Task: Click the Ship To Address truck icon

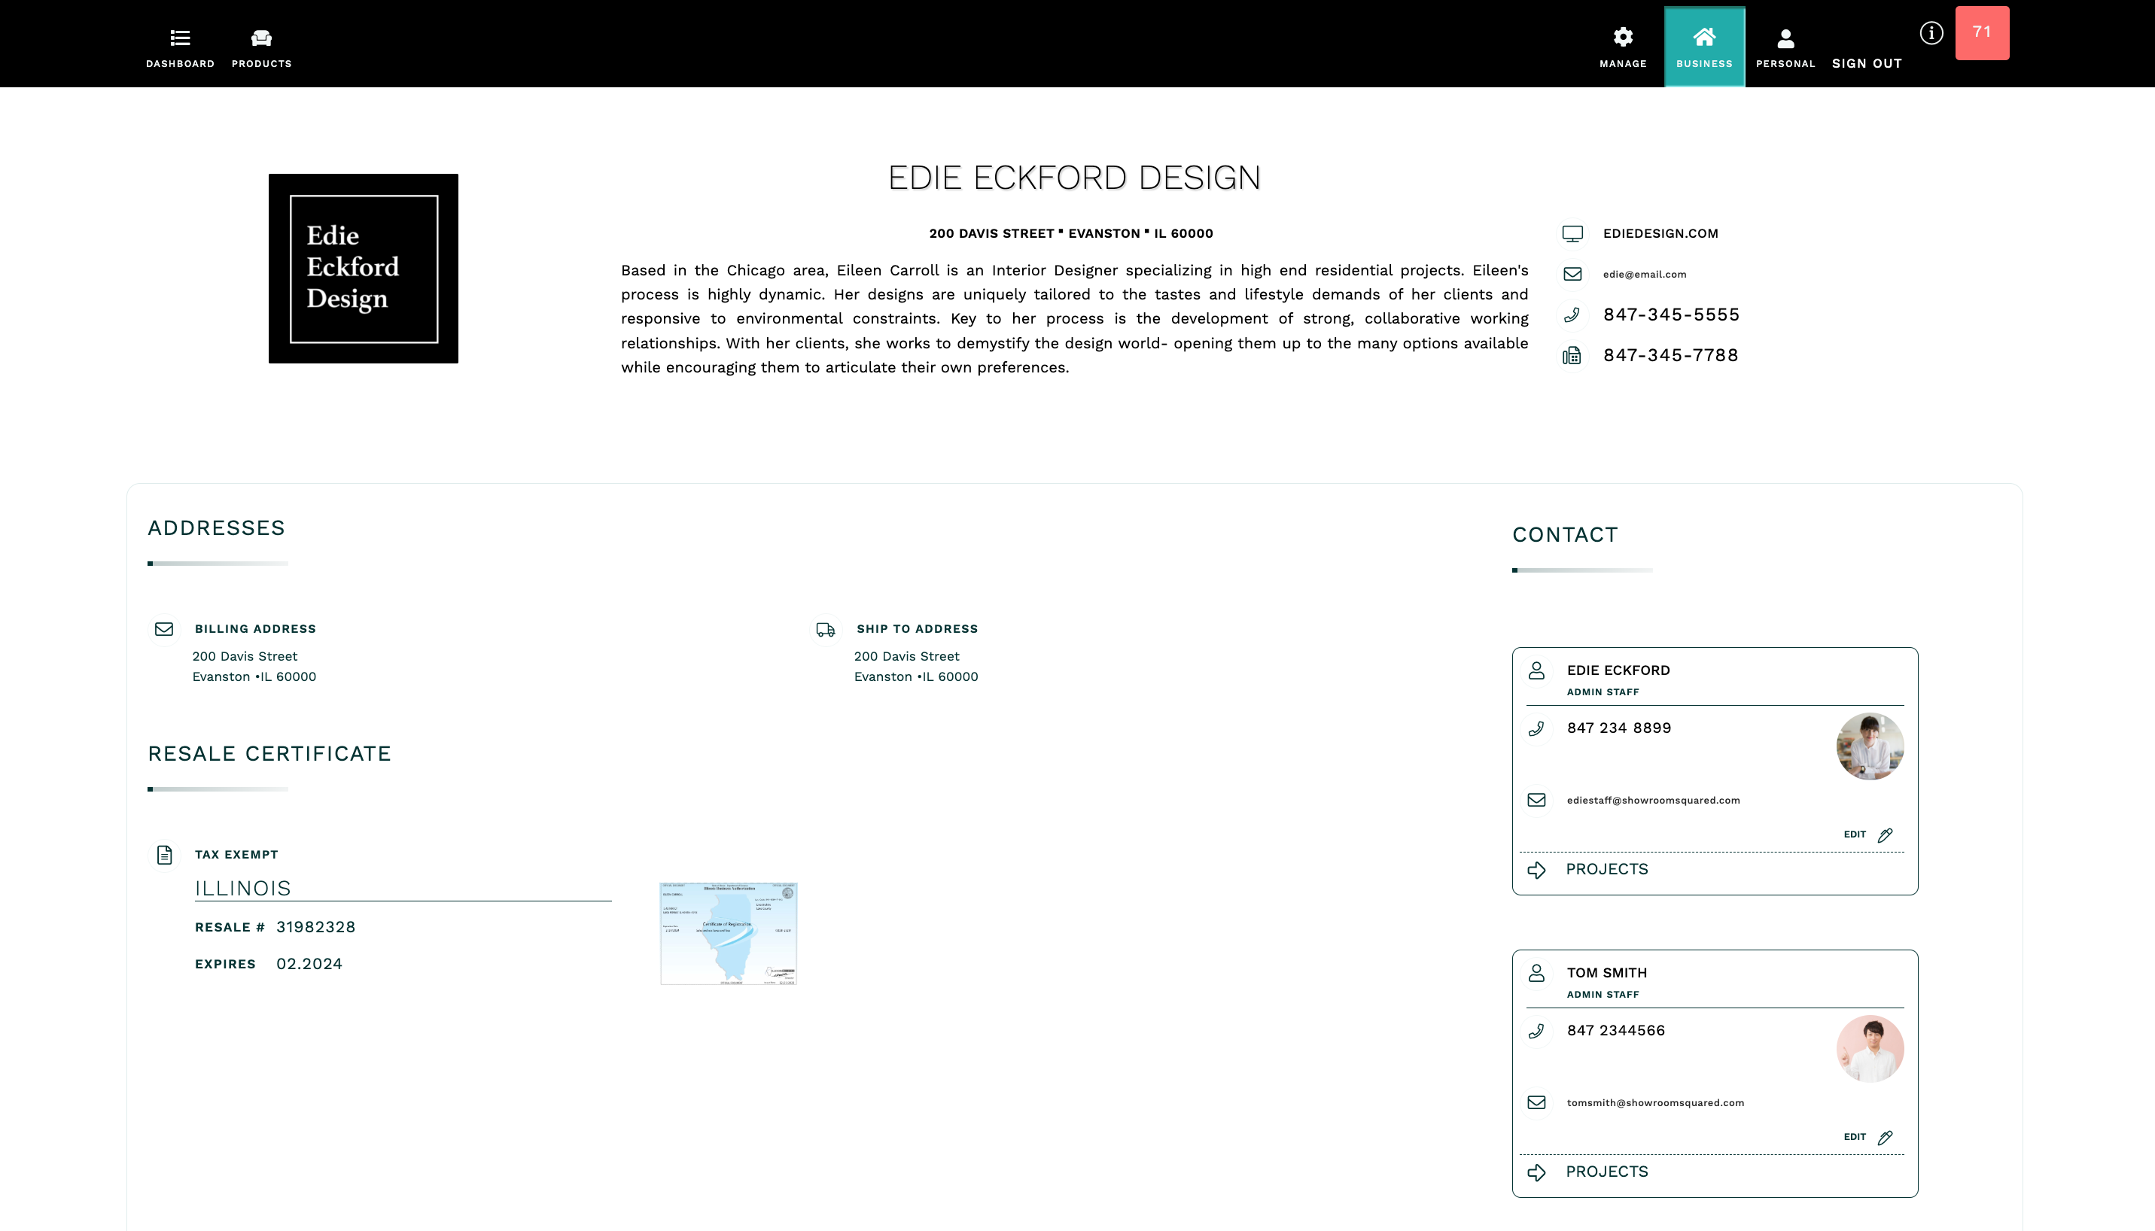Action: coord(826,629)
